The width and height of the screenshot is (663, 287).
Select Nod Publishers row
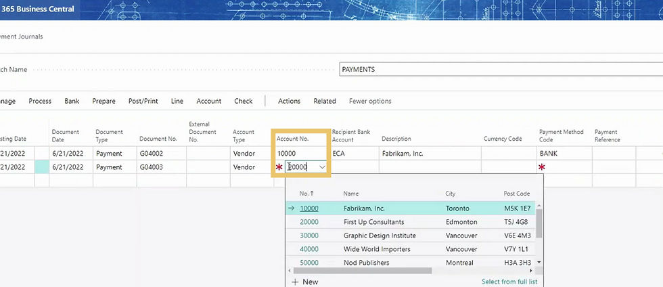[410, 263]
